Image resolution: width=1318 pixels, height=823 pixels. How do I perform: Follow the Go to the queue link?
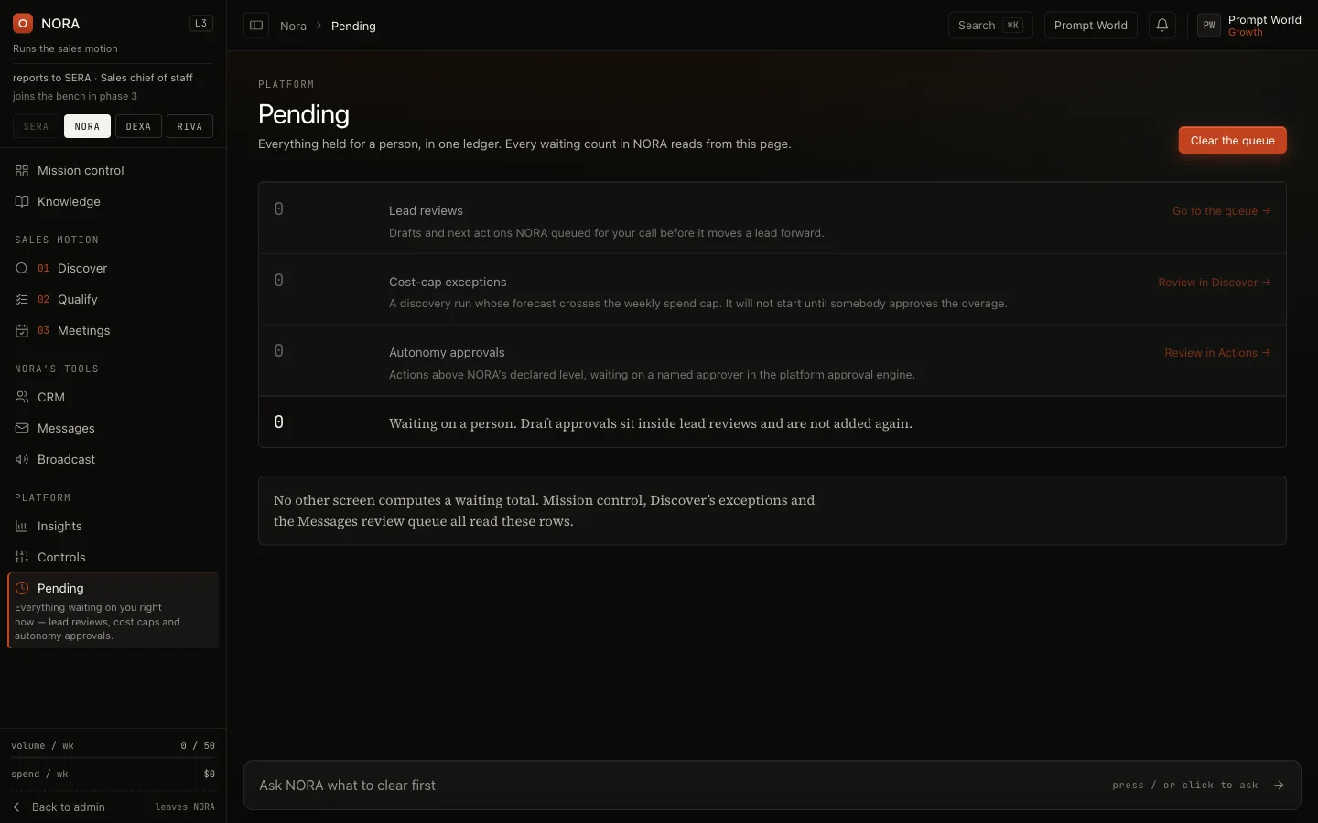click(x=1221, y=211)
